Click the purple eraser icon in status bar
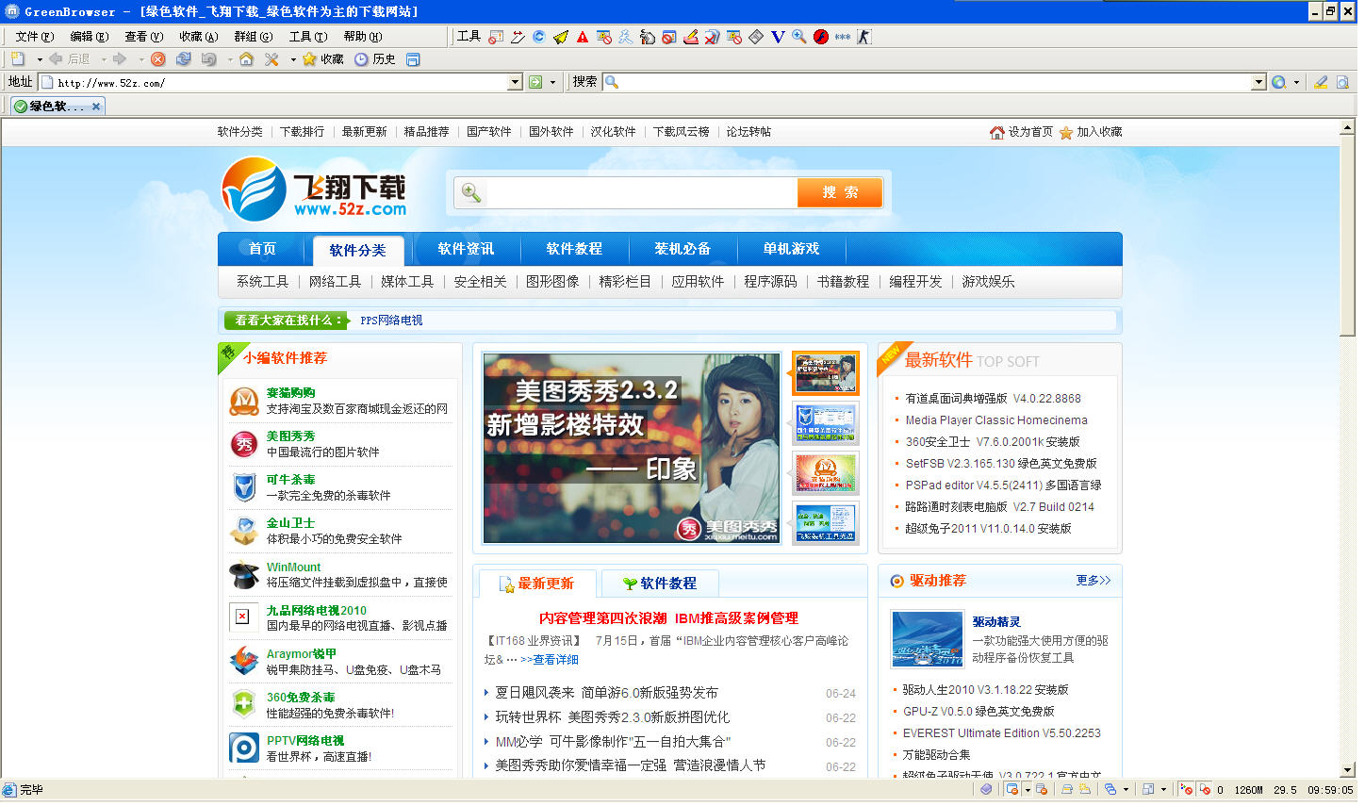This screenshot has width=1365, height=806. click(x=986, y=789)
